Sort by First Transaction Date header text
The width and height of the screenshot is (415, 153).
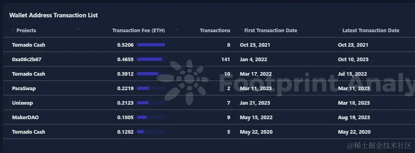point(270,31)
